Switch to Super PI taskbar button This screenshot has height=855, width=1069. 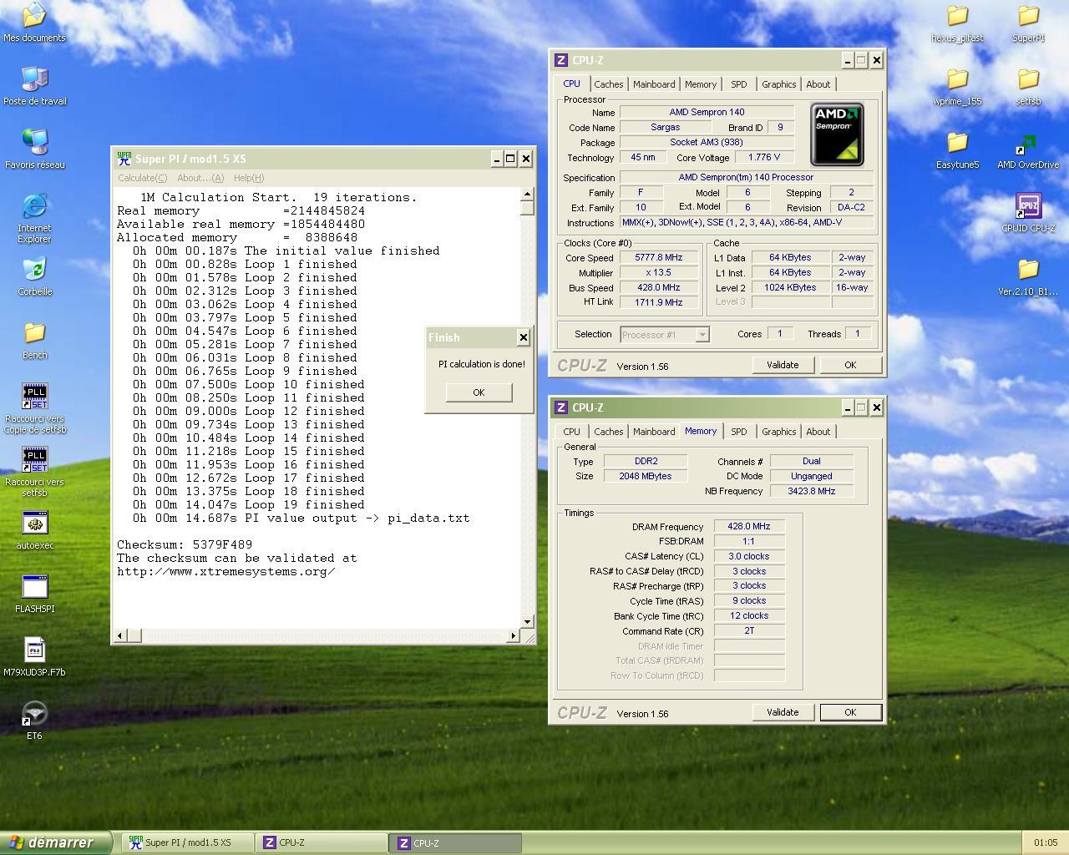pyautogui.click(x=187, y=842)
